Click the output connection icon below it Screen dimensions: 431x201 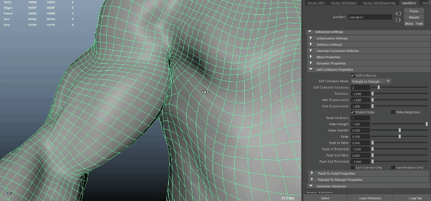398,20
